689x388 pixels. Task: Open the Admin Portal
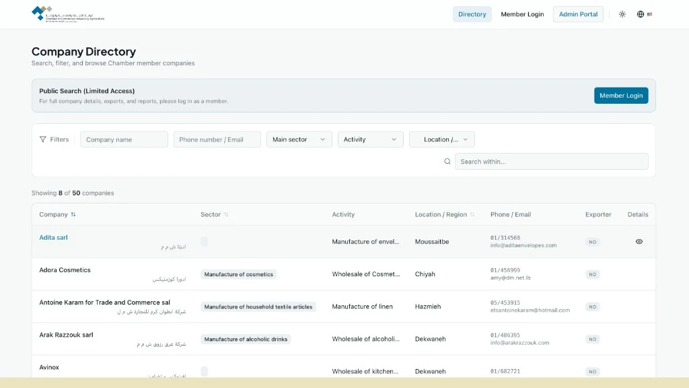pos(578,14)
